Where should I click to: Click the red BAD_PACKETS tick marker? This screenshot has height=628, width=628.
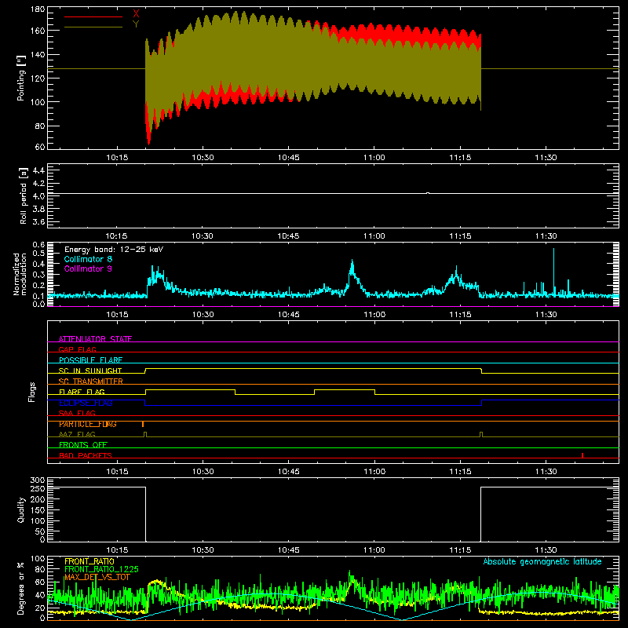pyautogui.click(x=582, y=455)
